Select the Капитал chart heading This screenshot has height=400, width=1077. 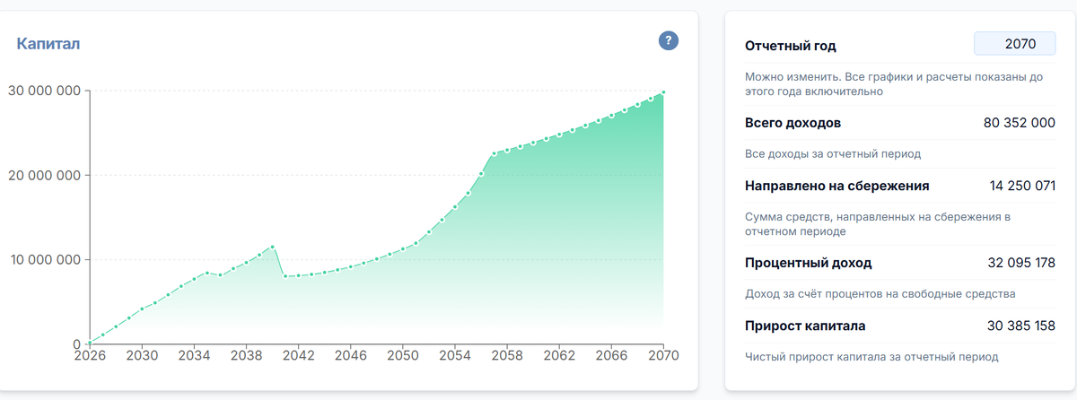(x=49, y=43)
